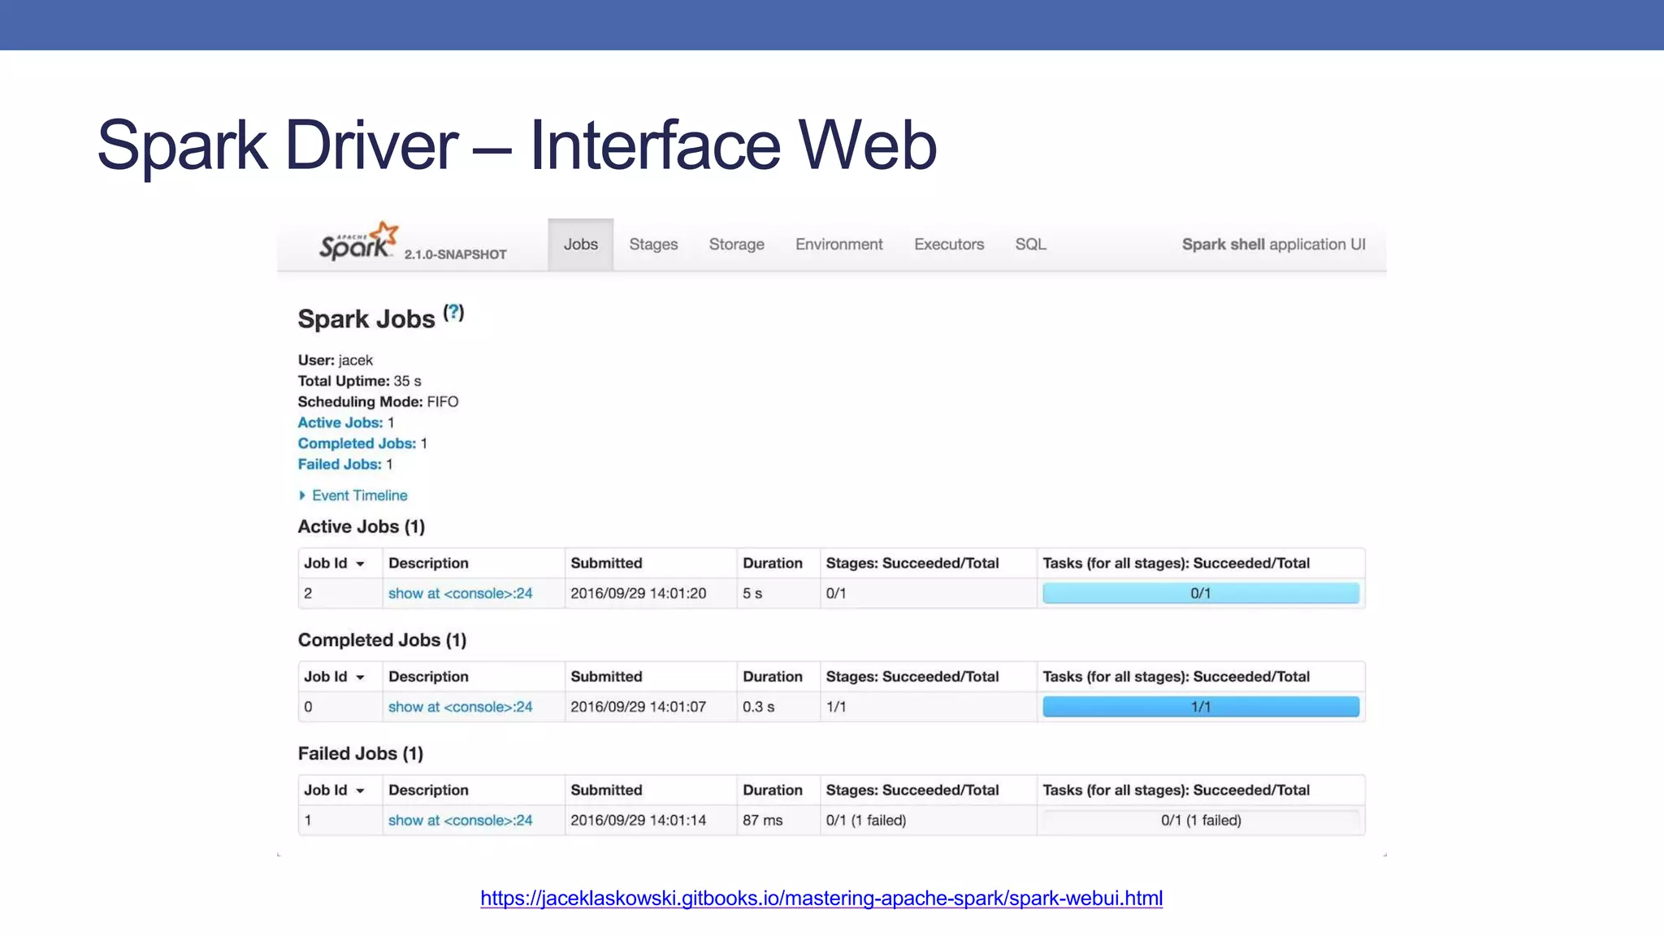Jump to the Failed Jobs link

coord(340,465)
